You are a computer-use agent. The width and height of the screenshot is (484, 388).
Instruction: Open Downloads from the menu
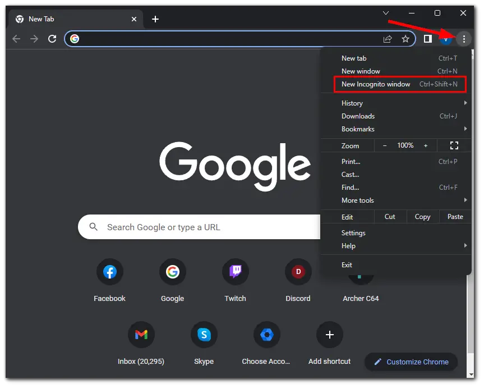click(x=396, y=116)
